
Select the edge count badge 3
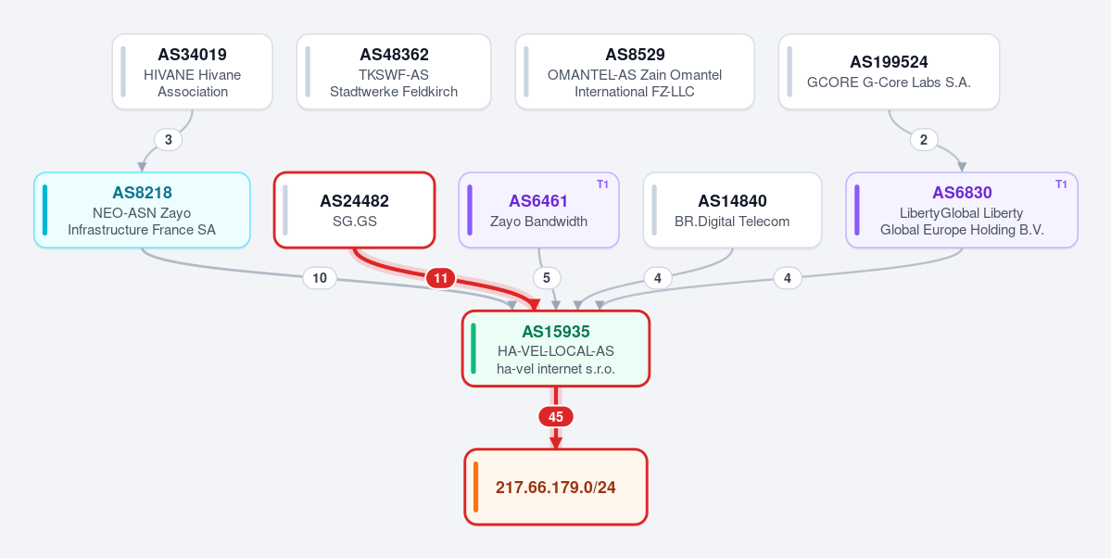point(168,140)
